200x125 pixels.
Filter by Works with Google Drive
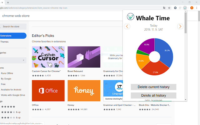[x=13, y=95]
